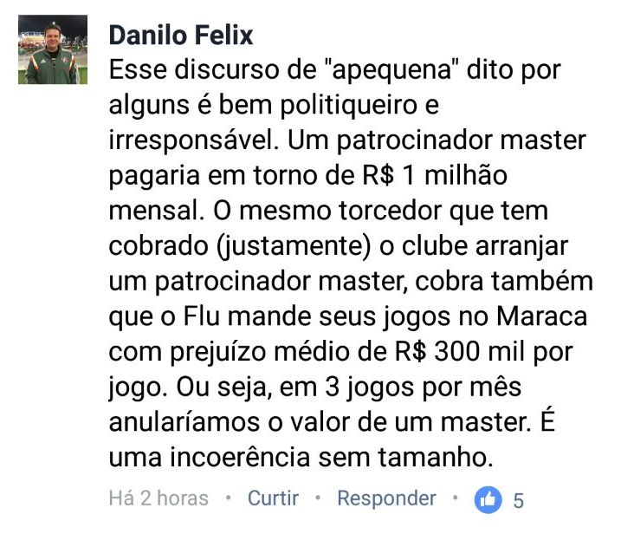Viewport: 621px width, 534px height.
Task: Click the word 'irresponsável' in the comment
Action: pos(194,140)
